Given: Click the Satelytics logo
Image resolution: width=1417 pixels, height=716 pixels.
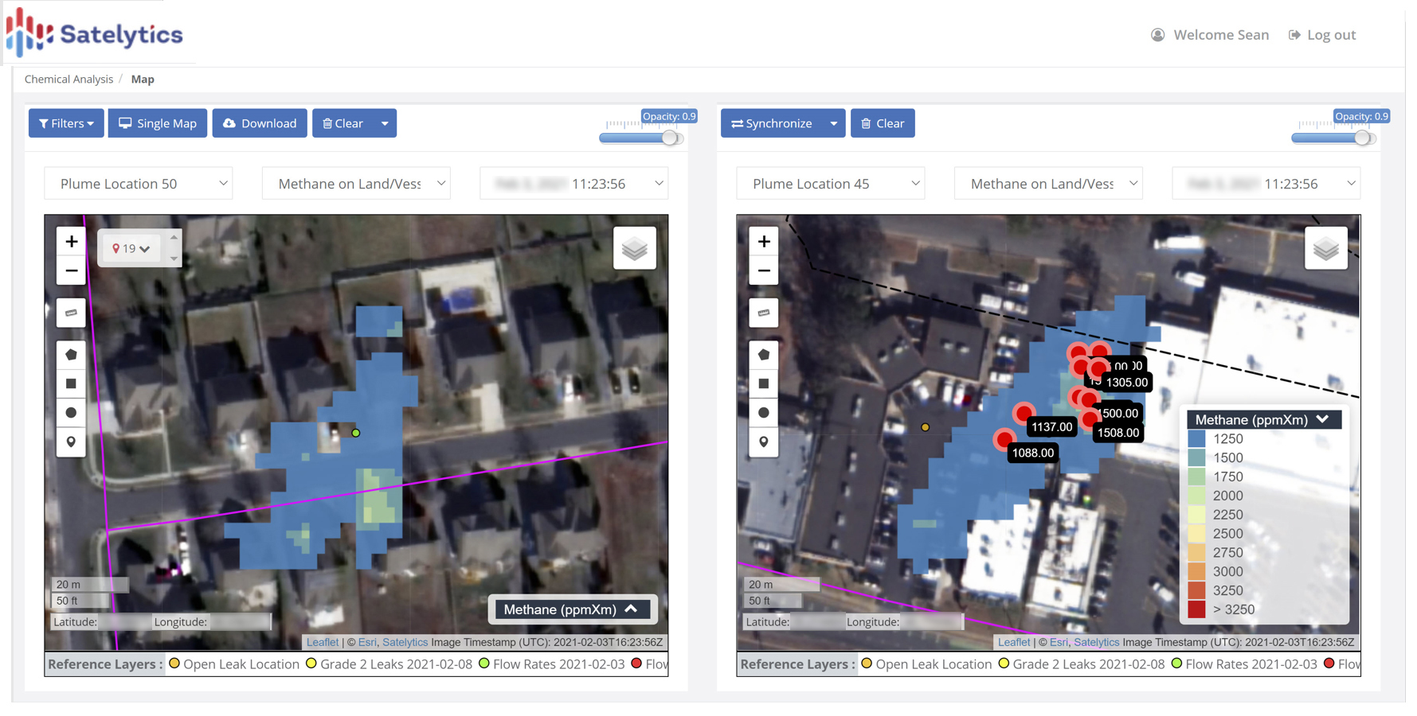Looking at the screenshot, I should [x=95, y=33].
